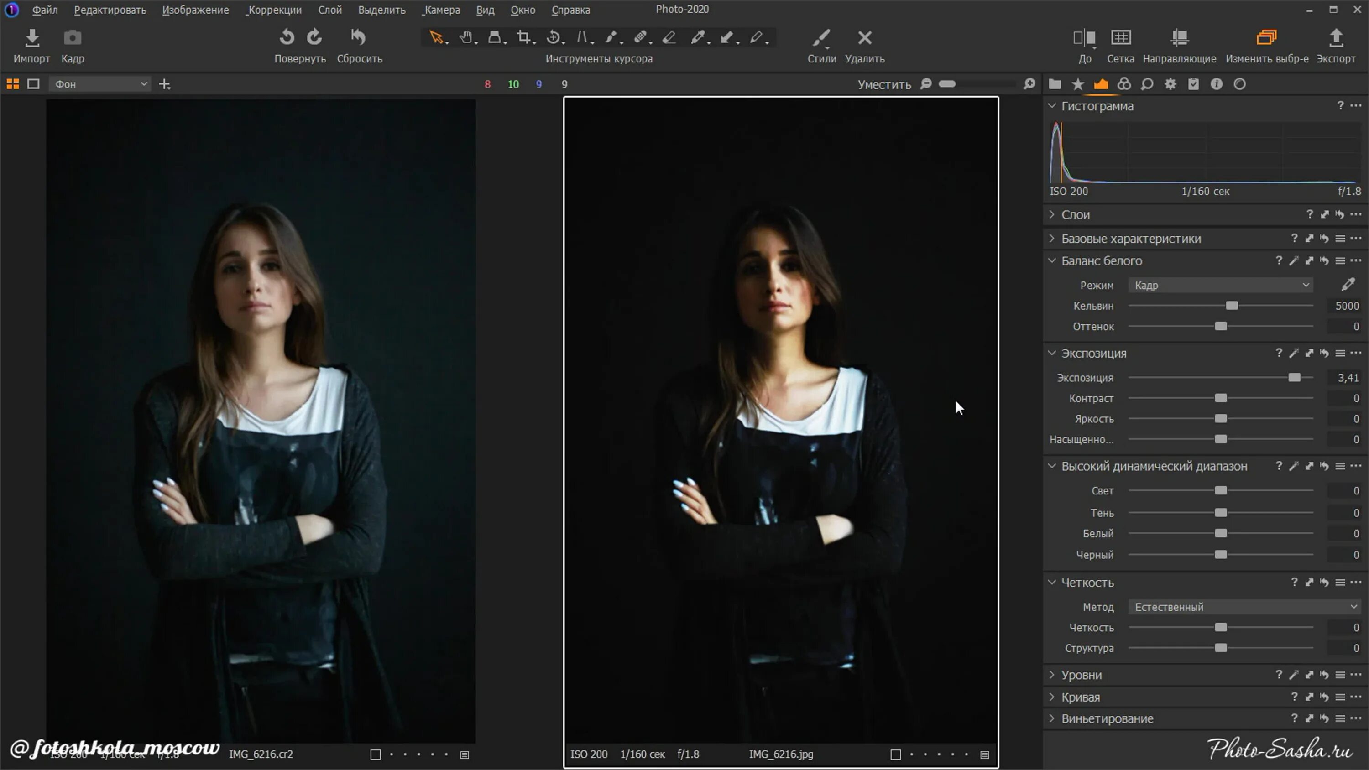Image resolution: width=1369 pixels, height=770 pixels.
Task: Open the white balance Режим dropdown
Action: pos(1221,286)
